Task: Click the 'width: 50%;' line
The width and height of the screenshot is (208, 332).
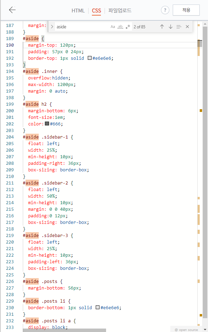Action: 42,196
